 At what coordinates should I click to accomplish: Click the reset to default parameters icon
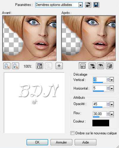coord(88,5)
